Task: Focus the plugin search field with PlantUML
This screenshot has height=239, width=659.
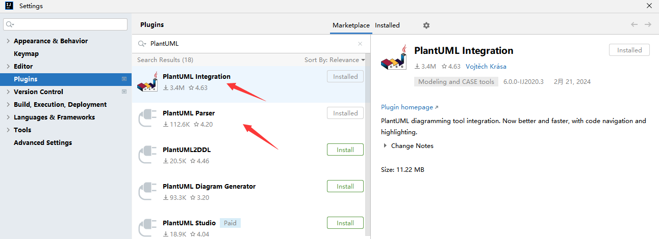Action: pyautogui.click(x=251, y=44)
